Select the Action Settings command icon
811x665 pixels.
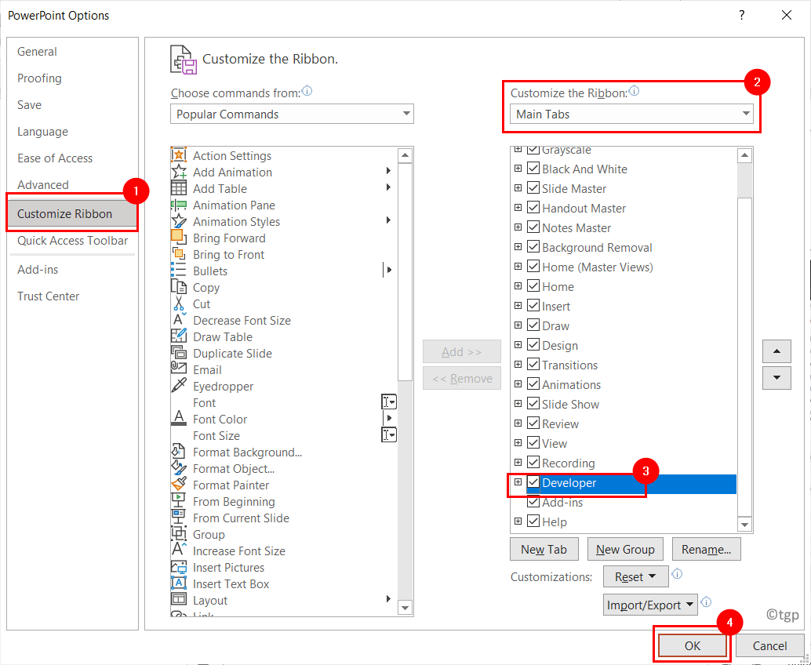[179, 155]
